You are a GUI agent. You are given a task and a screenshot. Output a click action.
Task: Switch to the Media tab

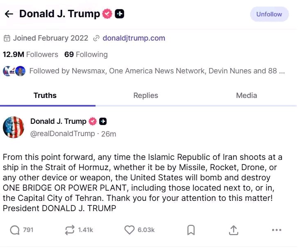[x=246, y=96]
